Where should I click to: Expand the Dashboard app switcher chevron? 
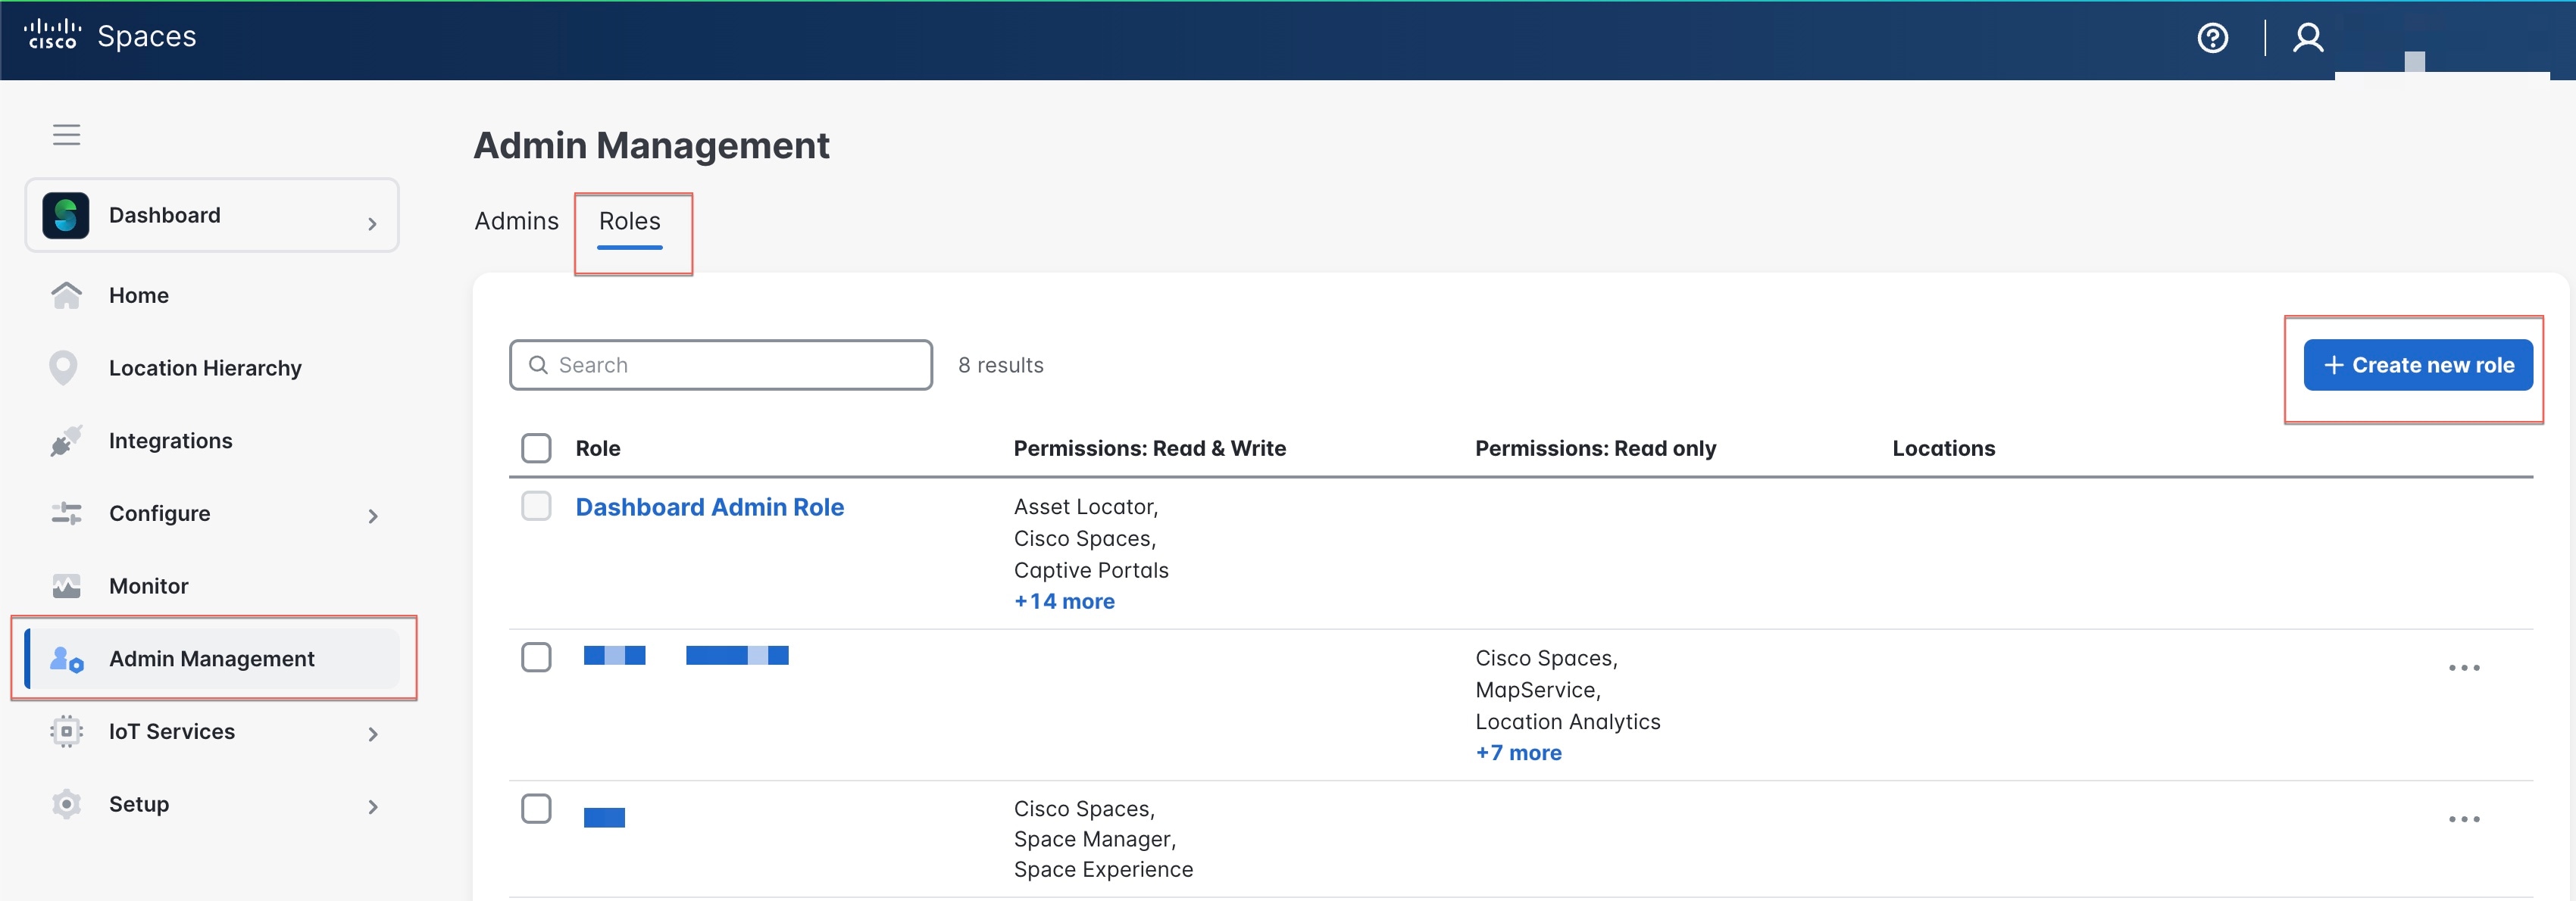click(x=372, y=224)
